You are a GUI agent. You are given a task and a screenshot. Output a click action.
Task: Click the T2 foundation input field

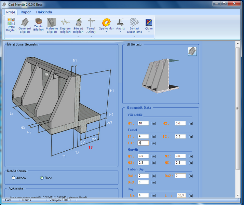point(180,136)
